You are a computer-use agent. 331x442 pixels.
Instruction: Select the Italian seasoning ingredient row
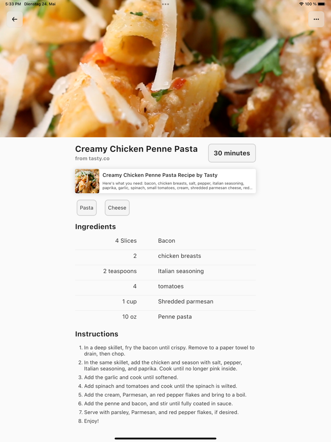click(x=165, y=271)
